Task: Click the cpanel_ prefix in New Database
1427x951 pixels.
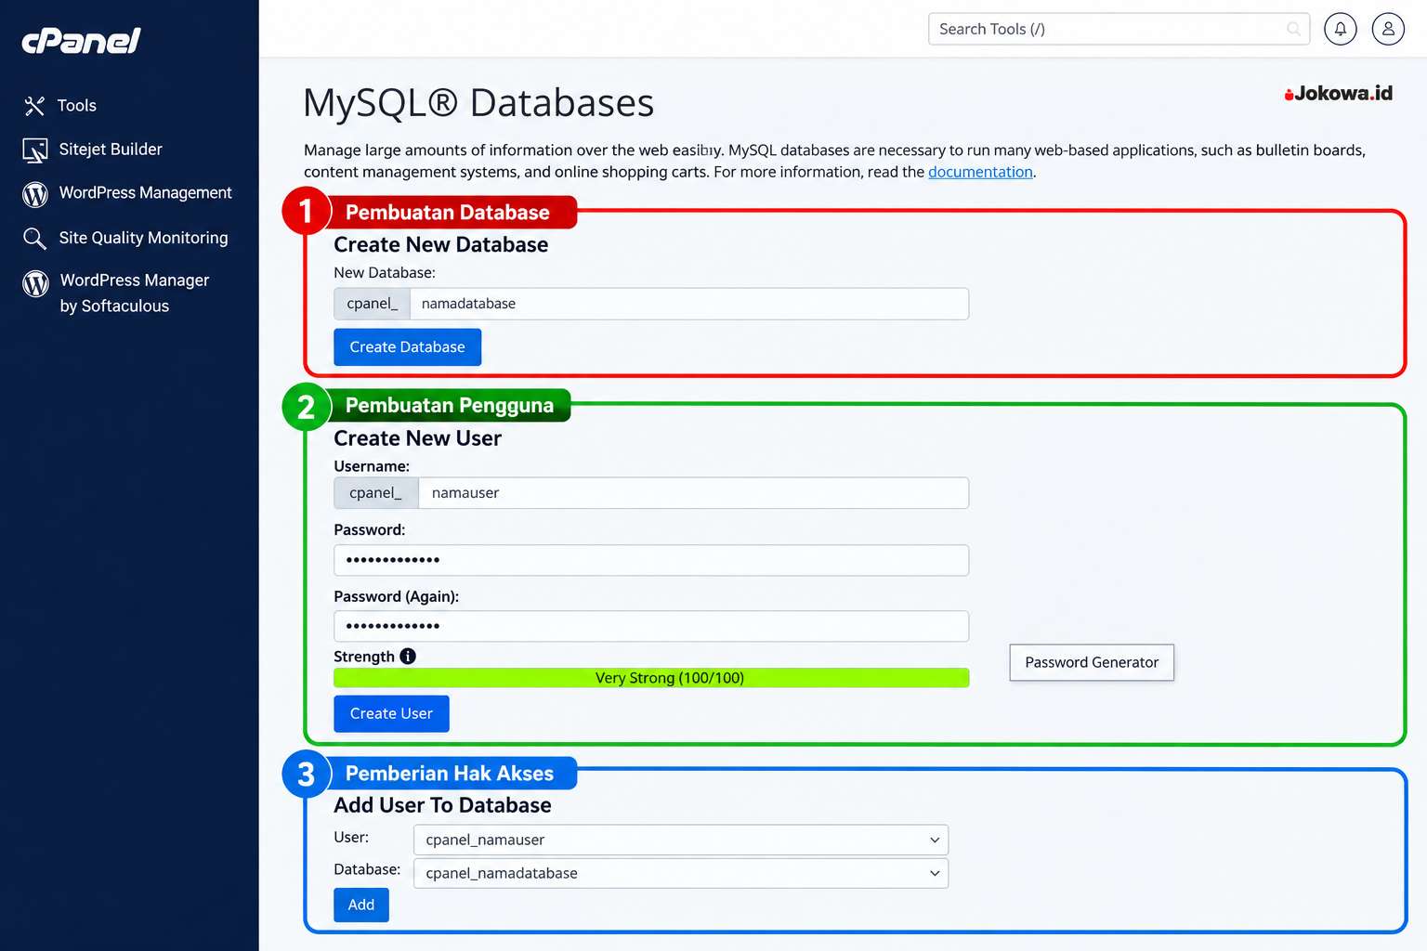Action: (x=372, y=304)
